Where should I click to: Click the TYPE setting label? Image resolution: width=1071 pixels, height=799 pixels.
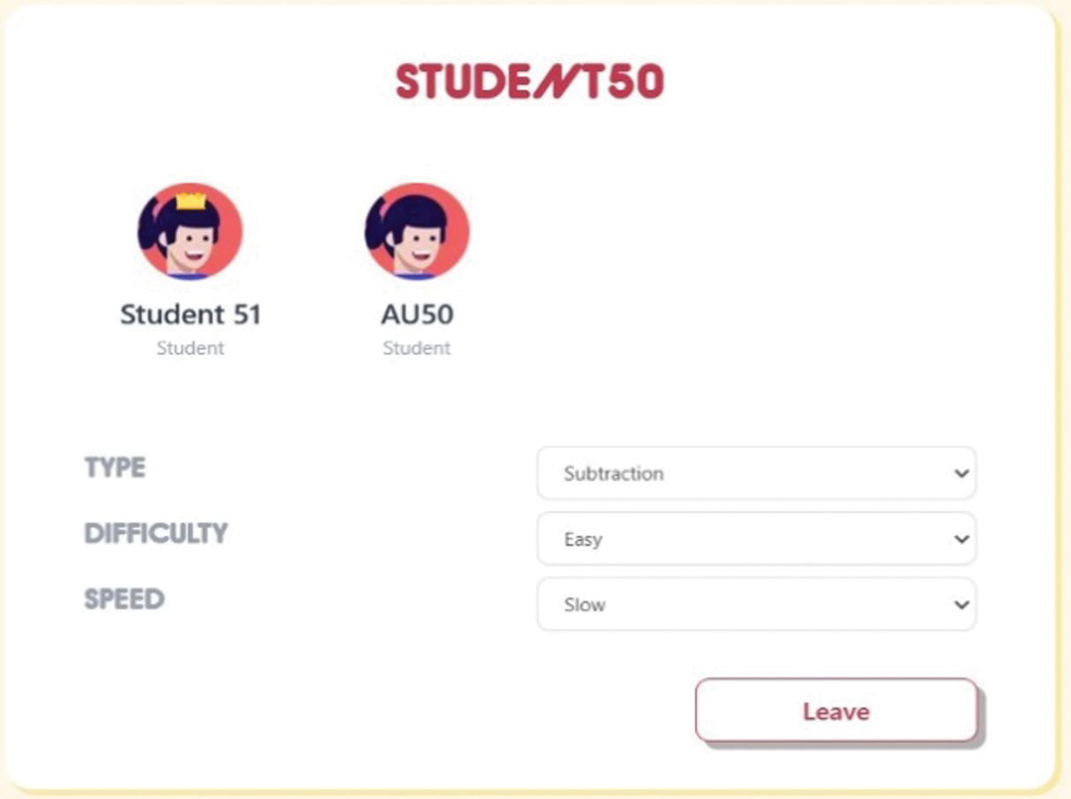coord(115,467)
